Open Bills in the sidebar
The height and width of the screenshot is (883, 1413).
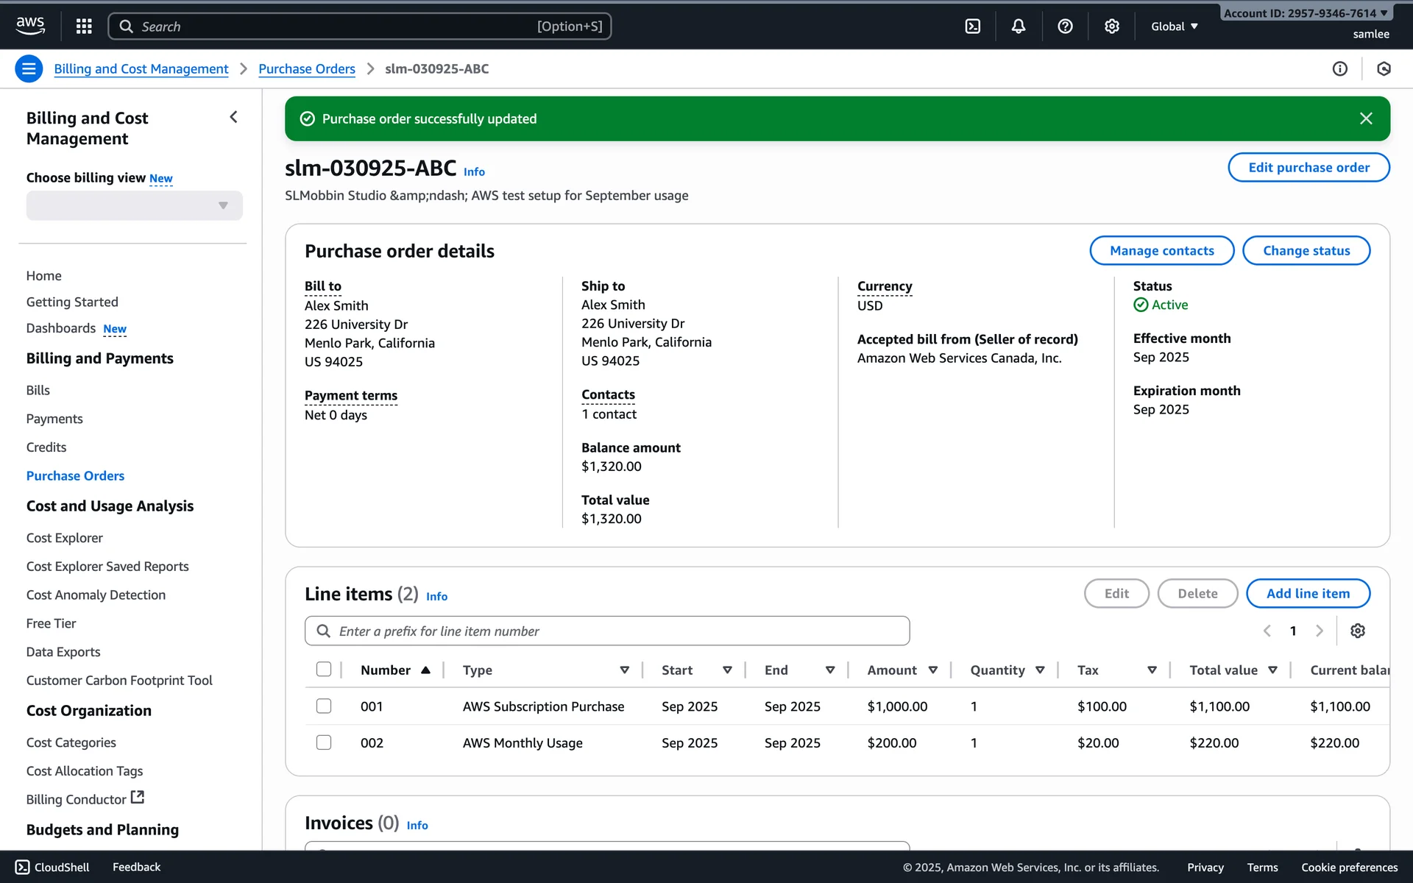click(38, 390)
